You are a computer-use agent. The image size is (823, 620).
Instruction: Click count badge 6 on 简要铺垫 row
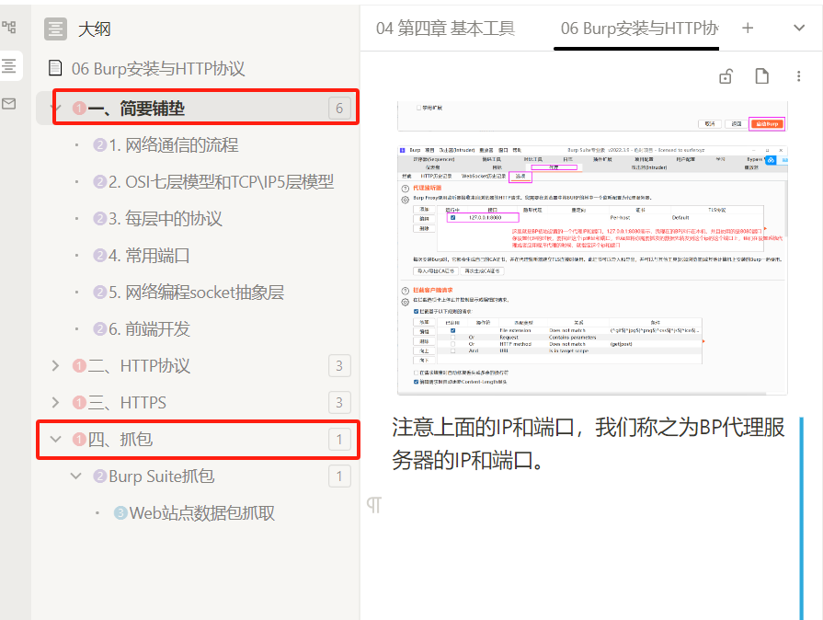coord(339,109)
